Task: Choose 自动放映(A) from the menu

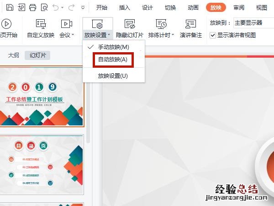Action: tap(113, 60)
